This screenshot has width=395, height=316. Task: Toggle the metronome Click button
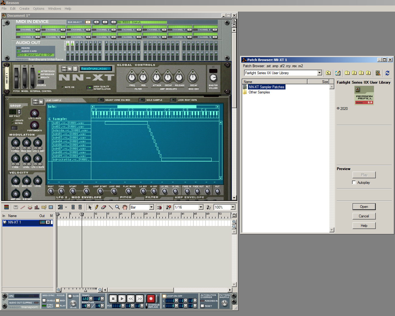tap(70, 296)
